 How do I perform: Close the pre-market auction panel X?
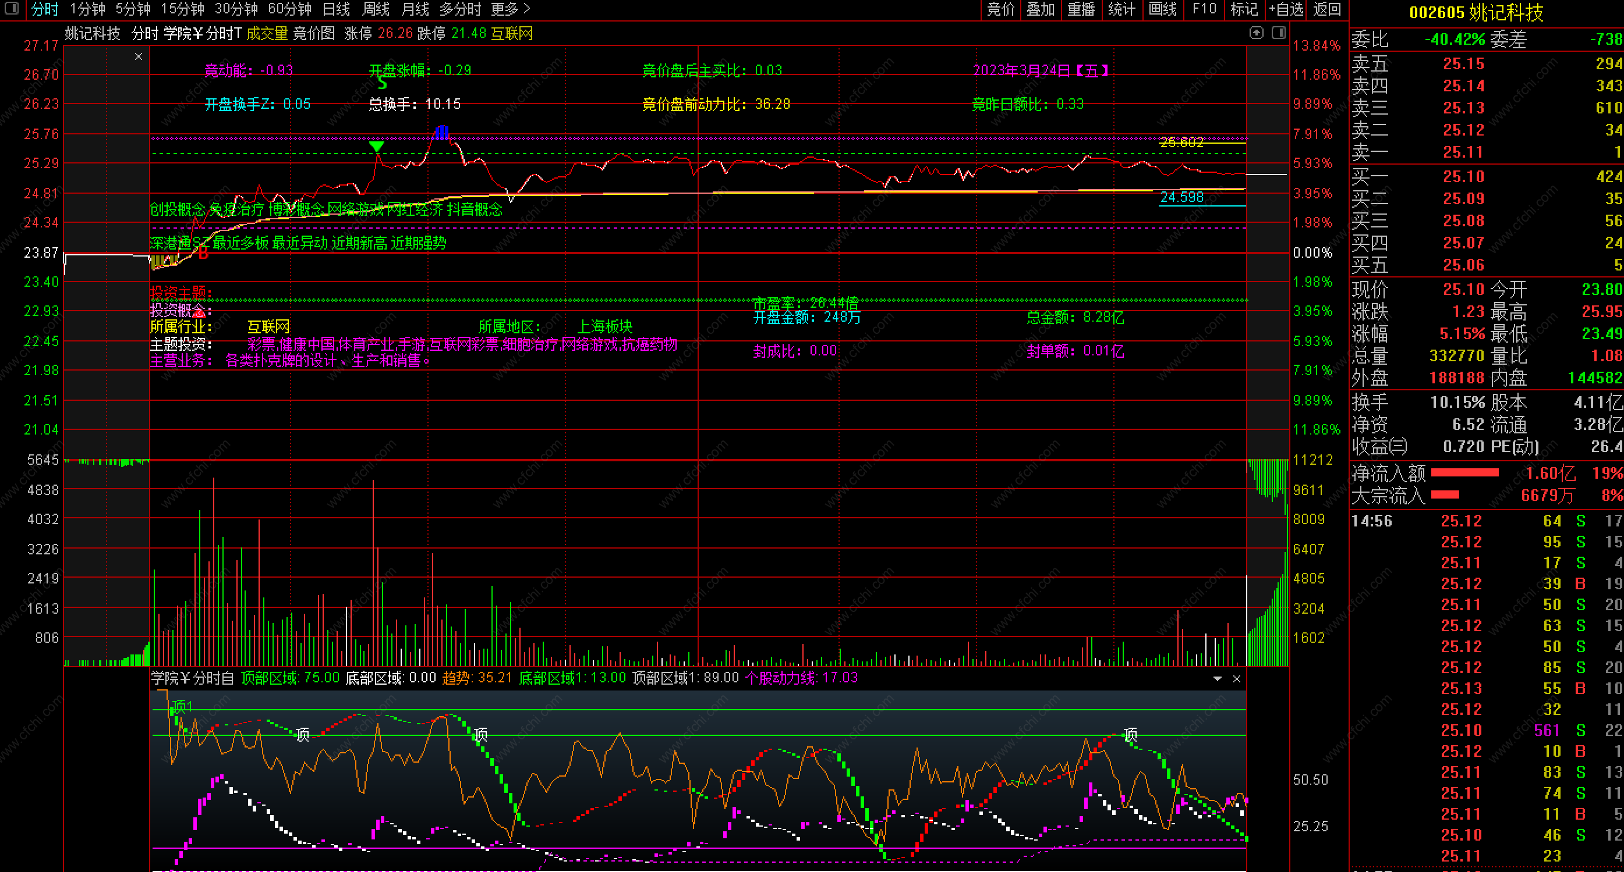(138, 56)
